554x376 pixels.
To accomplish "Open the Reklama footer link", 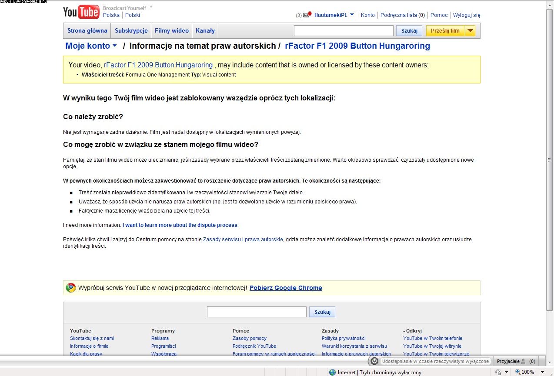I will 160,339.
